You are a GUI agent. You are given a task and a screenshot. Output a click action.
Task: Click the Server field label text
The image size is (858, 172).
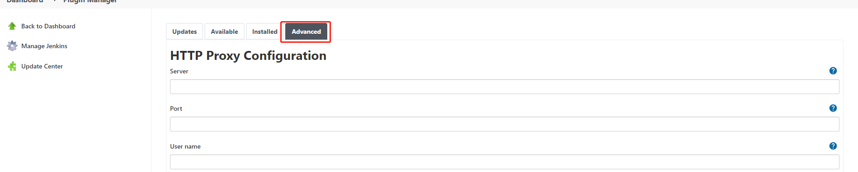(179, 71)
